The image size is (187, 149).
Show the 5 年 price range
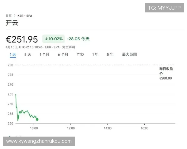coord(110,55)
